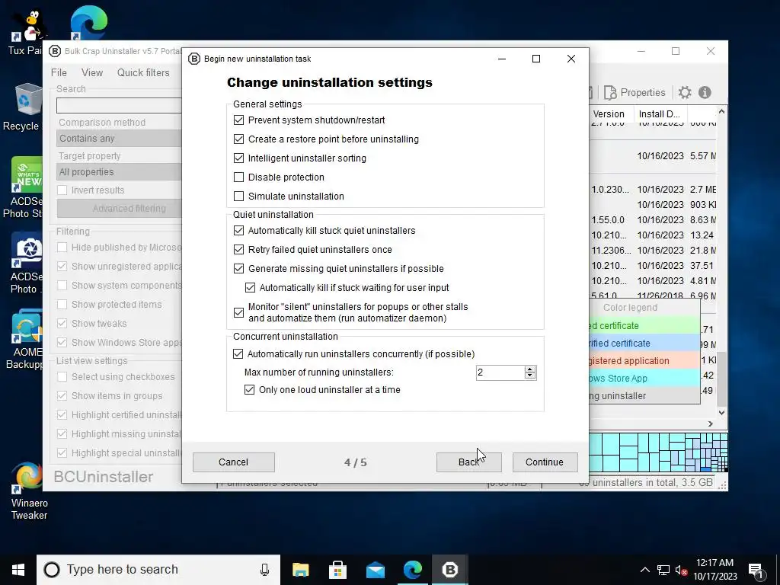Open File Explorer from the taskbar
This screenshot has height=585, width=780.
point(300,570)
